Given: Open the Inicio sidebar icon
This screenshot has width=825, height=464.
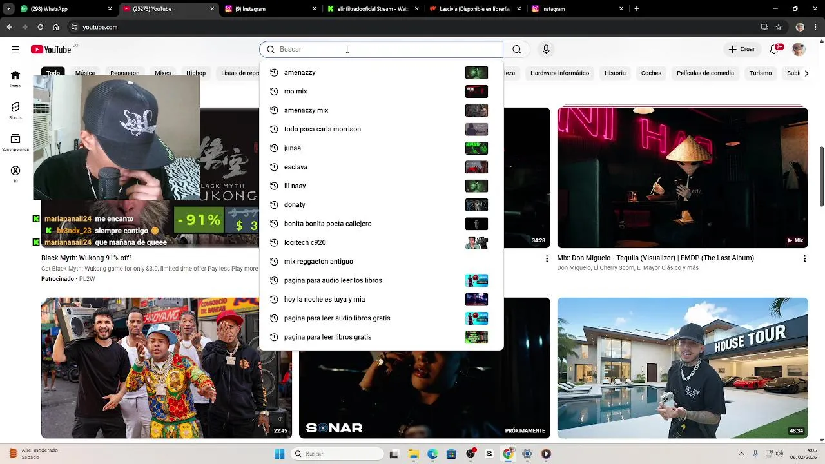Looking at the screenshot, I should (x=15, y=79).
